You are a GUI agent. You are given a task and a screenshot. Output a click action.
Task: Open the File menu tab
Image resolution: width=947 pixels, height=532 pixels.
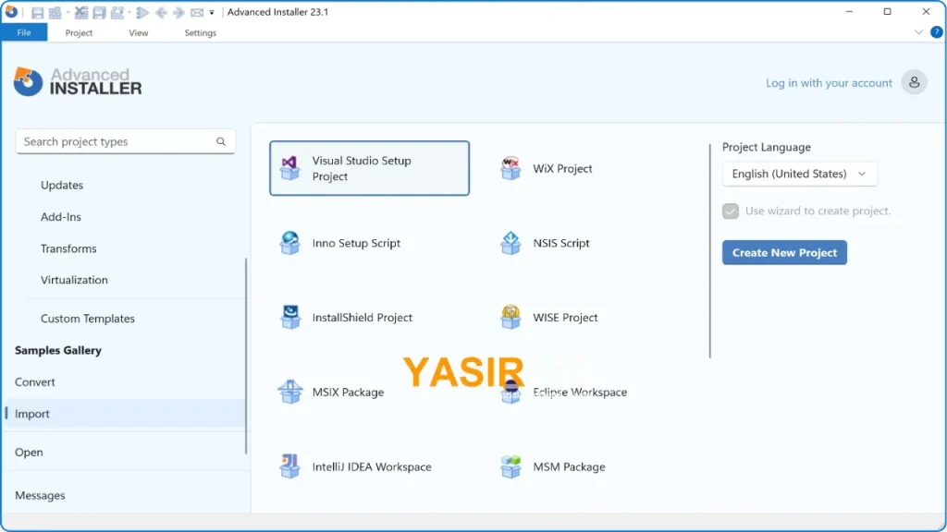tap(24, 32)
